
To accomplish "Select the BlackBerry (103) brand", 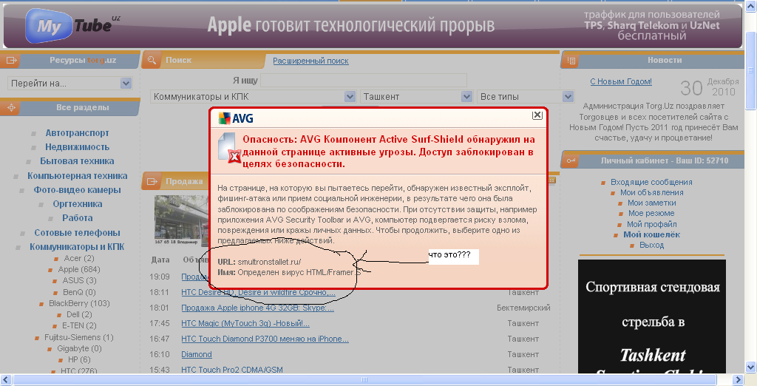I will (79, 303).
